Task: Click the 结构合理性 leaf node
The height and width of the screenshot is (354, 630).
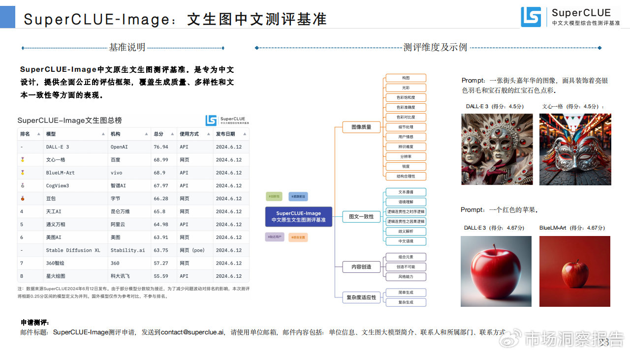Action: click(x=406, y=177)
